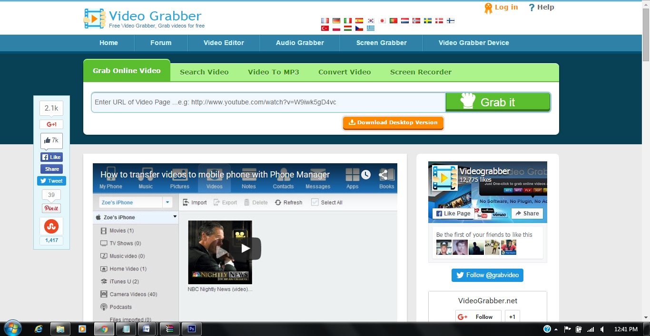The image size is (650, 336).
Task: Switch to the Screen Recorder tab
Action: click(421, 72)
